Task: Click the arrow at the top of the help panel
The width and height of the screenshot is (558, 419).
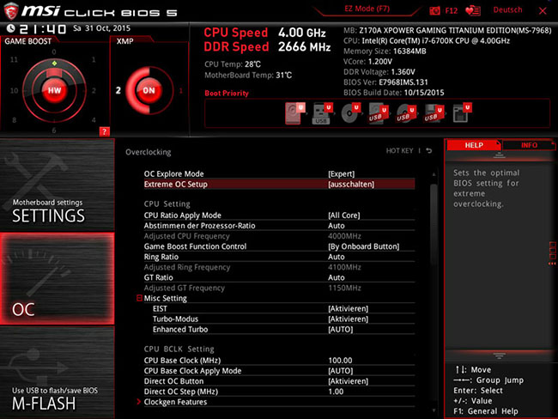Action: [499, 155]
